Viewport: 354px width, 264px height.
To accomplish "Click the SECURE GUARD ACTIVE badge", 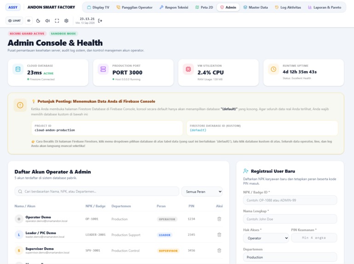I will [27, 34].
